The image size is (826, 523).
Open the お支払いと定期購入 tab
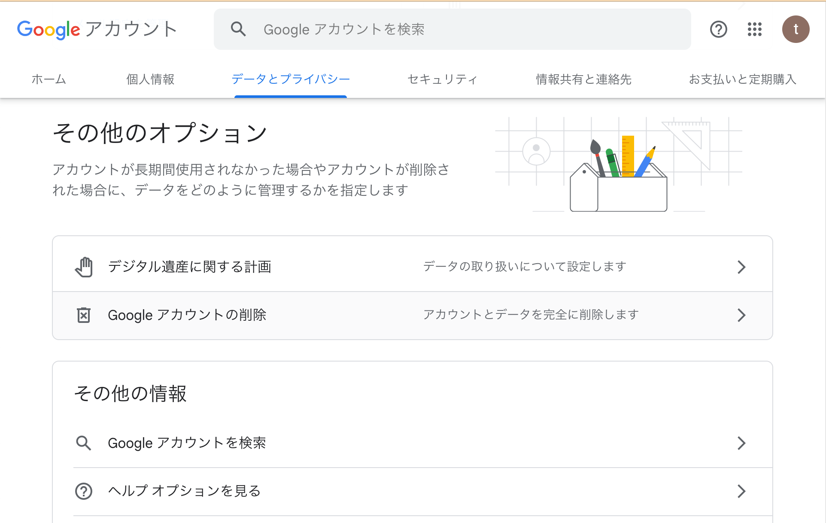tap(743, 79)
